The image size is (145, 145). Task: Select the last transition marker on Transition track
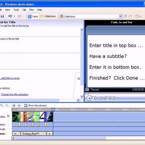coord(45,124)
